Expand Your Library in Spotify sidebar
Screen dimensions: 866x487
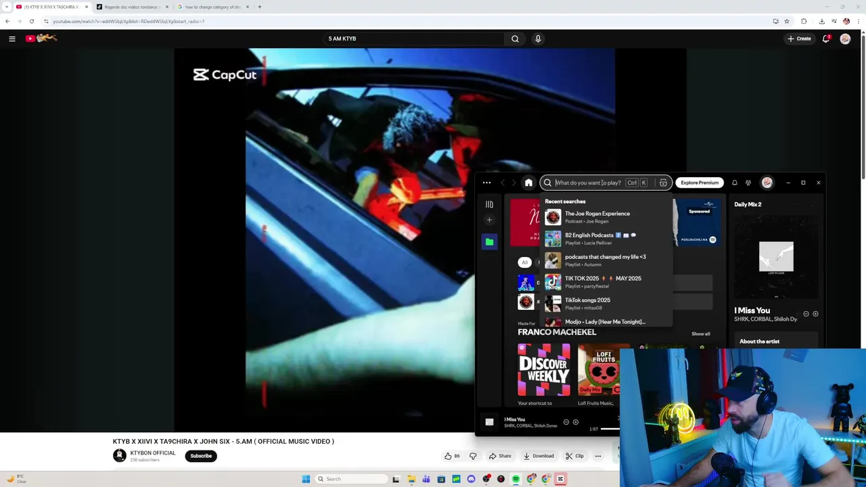click(x=489, y=204)
